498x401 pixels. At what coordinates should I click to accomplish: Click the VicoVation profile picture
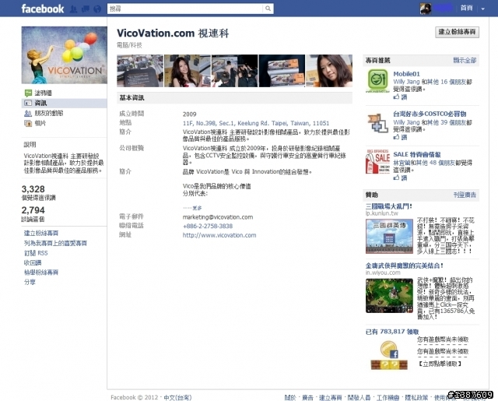pos(64,55)
